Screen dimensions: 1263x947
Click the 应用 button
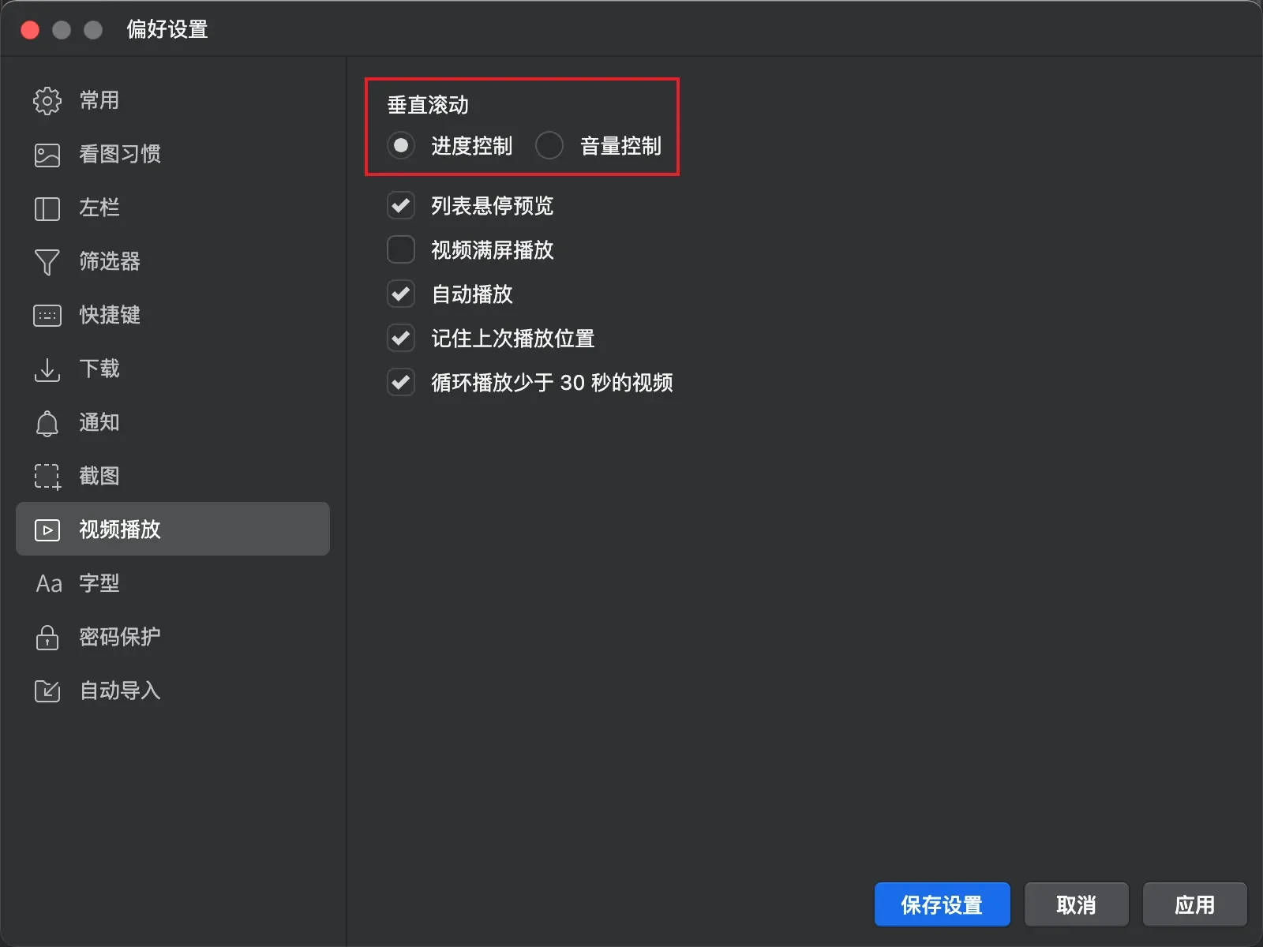1195,904
